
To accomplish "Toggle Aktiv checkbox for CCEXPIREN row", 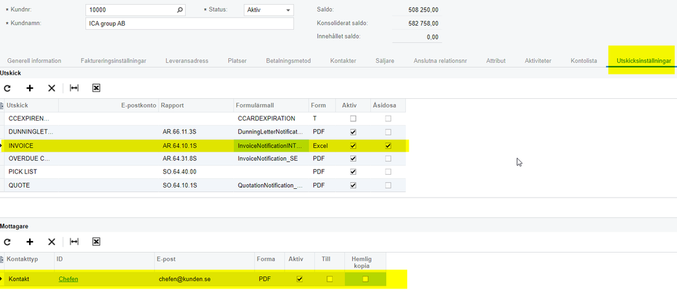I will [x=353, y=118].
